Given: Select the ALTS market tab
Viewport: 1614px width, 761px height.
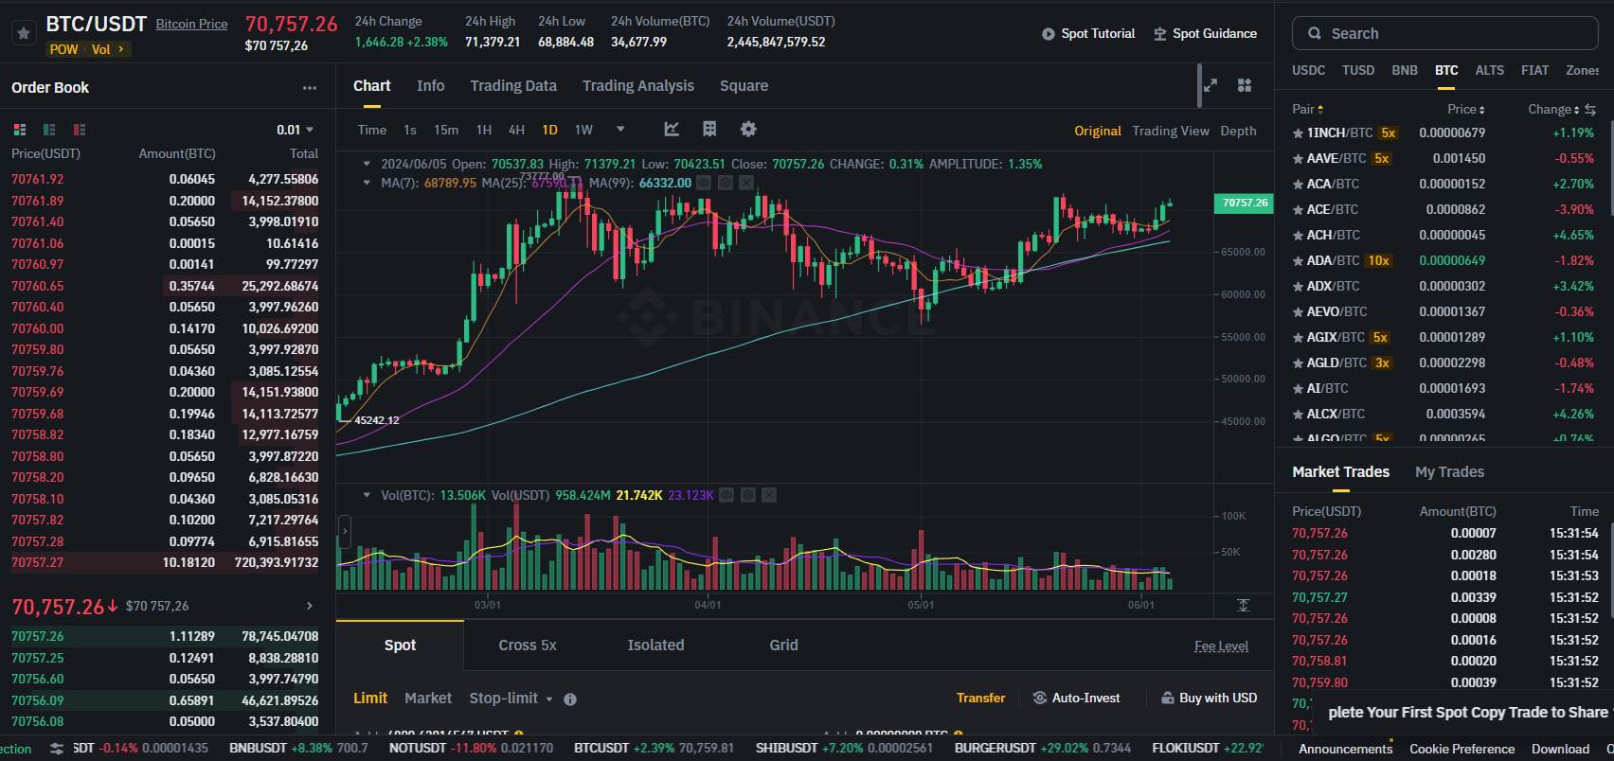Looking at the screenshot, I should [x=1489, y=71].
